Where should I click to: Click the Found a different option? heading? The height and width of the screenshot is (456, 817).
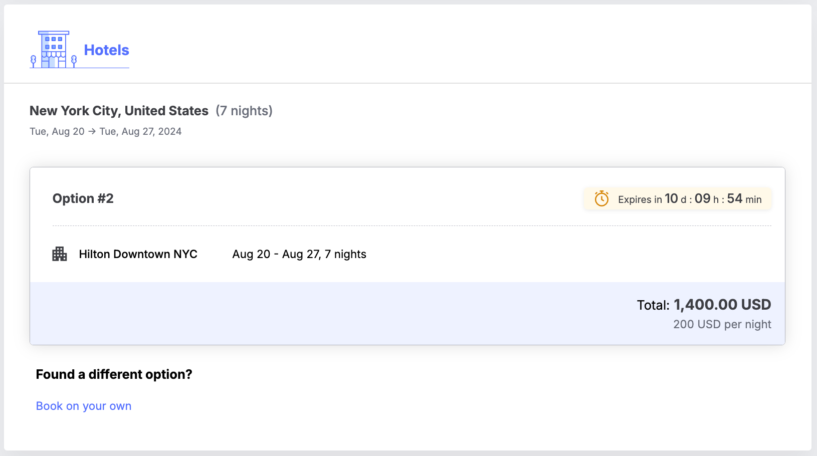pos(114,374)
